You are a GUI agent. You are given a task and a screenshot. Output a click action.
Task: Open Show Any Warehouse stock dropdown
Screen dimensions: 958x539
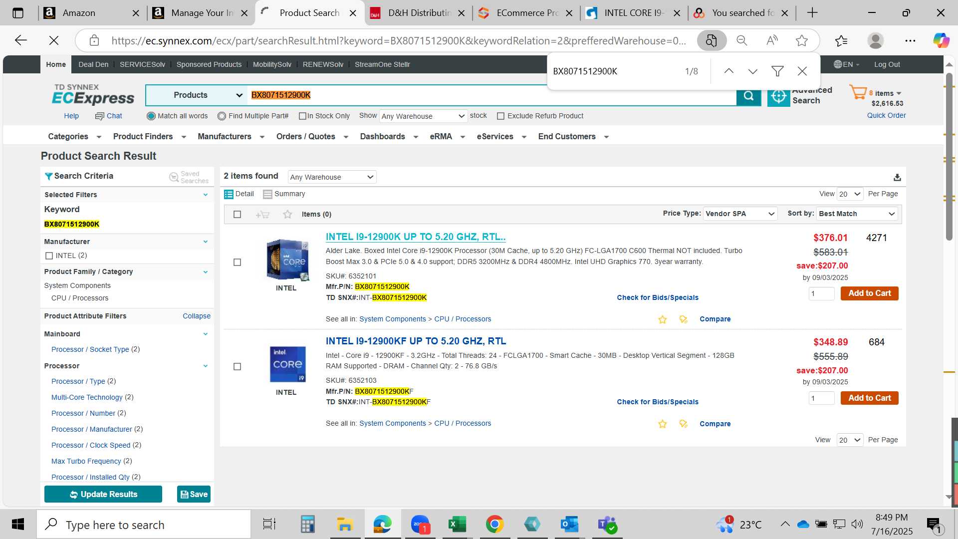point(423,116)
